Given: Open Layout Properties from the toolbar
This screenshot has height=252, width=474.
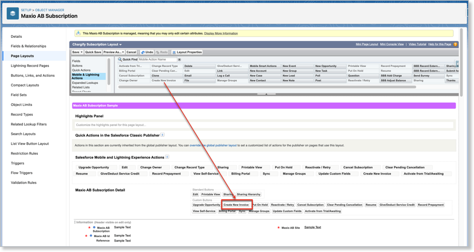Looking at the screenshot, I should (187, 52).
